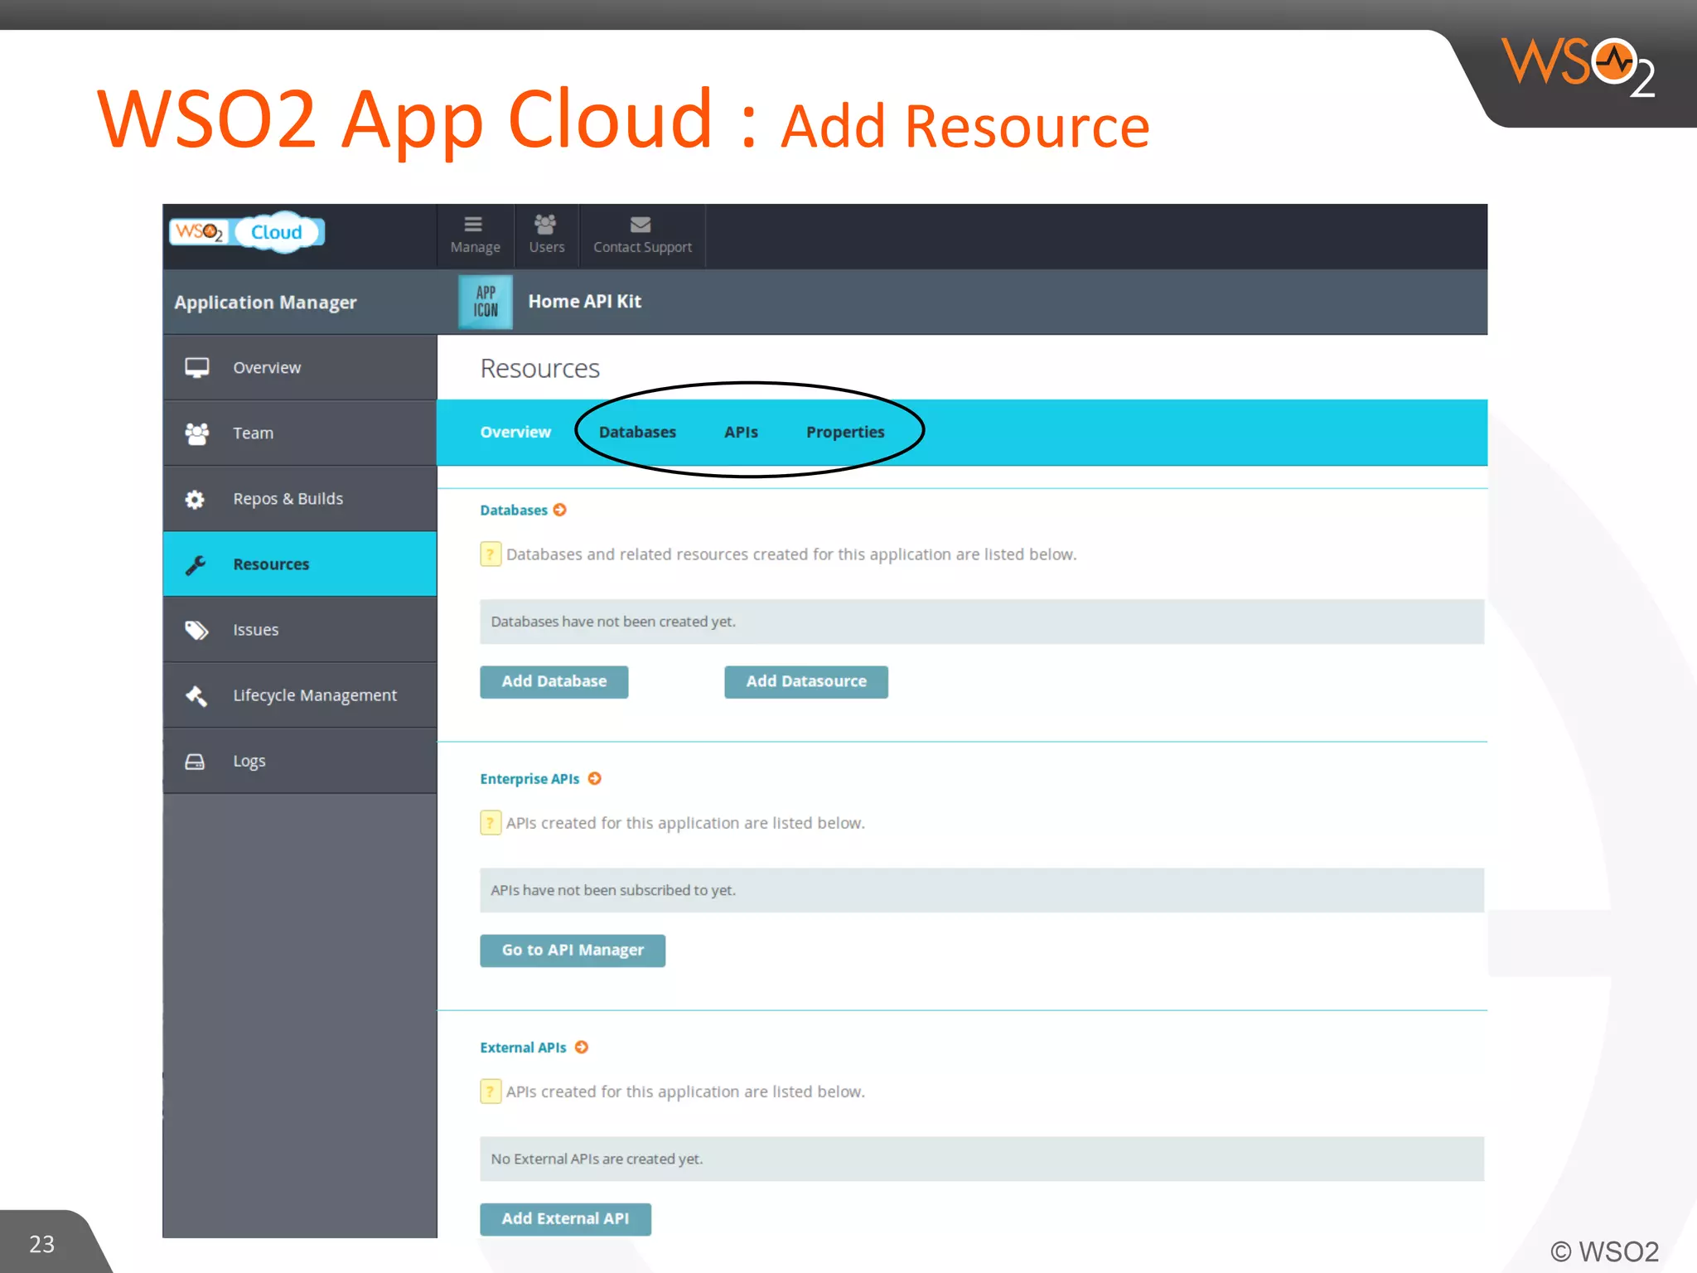Click the Users icon in top bar
The width and height of the screenshot is (1697, 1273).
pyautogui.click(x=545, y=224)
